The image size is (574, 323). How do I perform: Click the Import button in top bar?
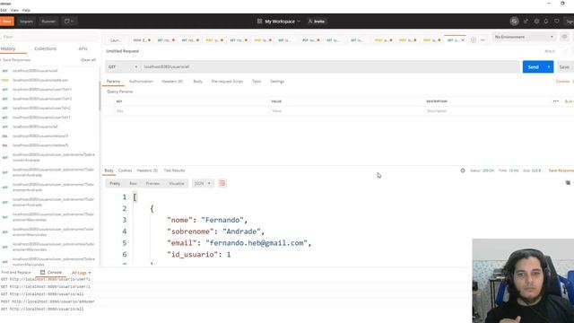click(26, 22)
